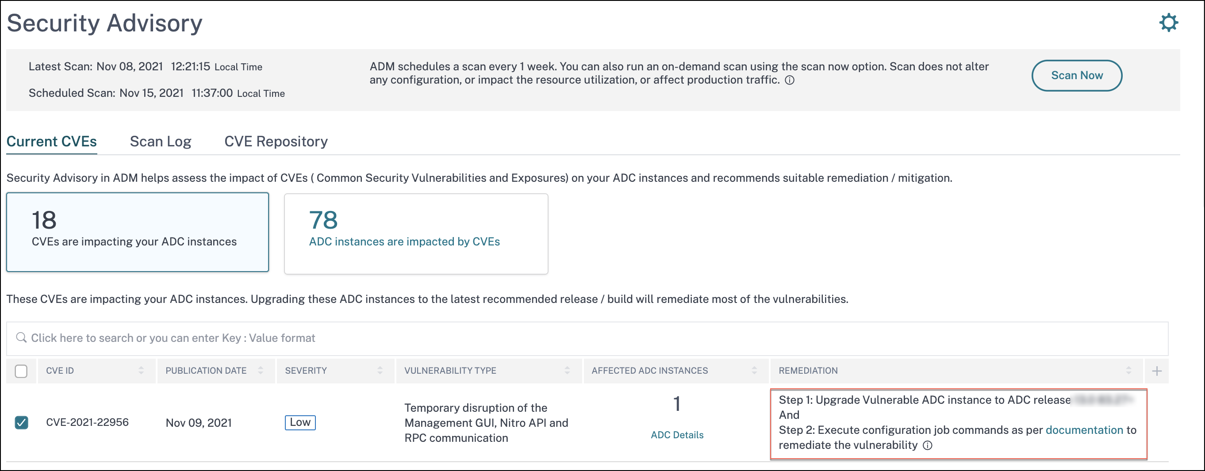Select the 18 CVEs impacting card
This screenshot has height=471, width=1205.
click(x=138, y=232)
